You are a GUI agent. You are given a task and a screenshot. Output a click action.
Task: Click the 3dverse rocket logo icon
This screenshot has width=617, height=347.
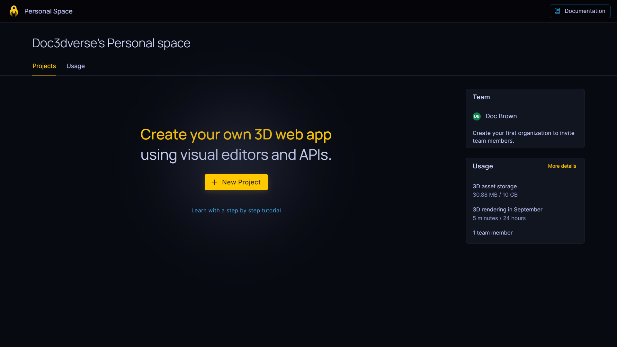click(x=14, y=11)
